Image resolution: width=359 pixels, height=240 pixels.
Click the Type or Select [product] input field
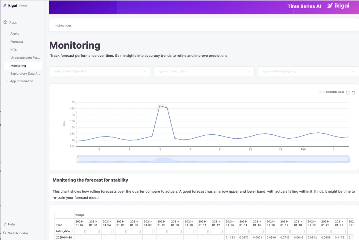pos(100,71)
